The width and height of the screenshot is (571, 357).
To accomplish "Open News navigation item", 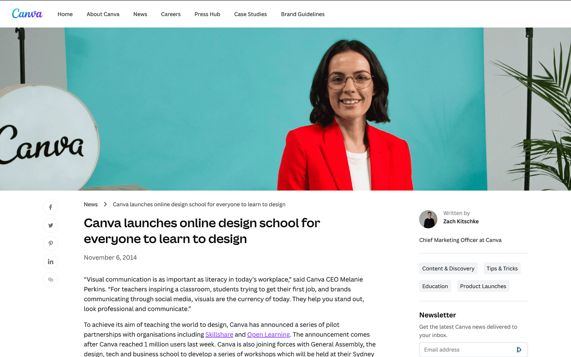I will [x=140, y=14].
